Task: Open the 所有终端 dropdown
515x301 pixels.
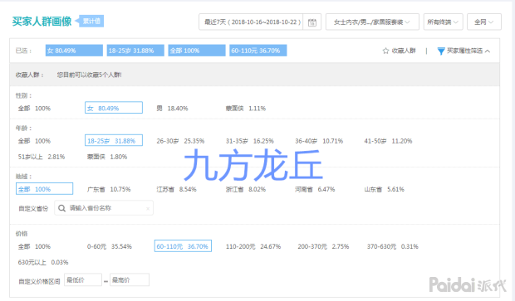Action: tap(443, 22)
